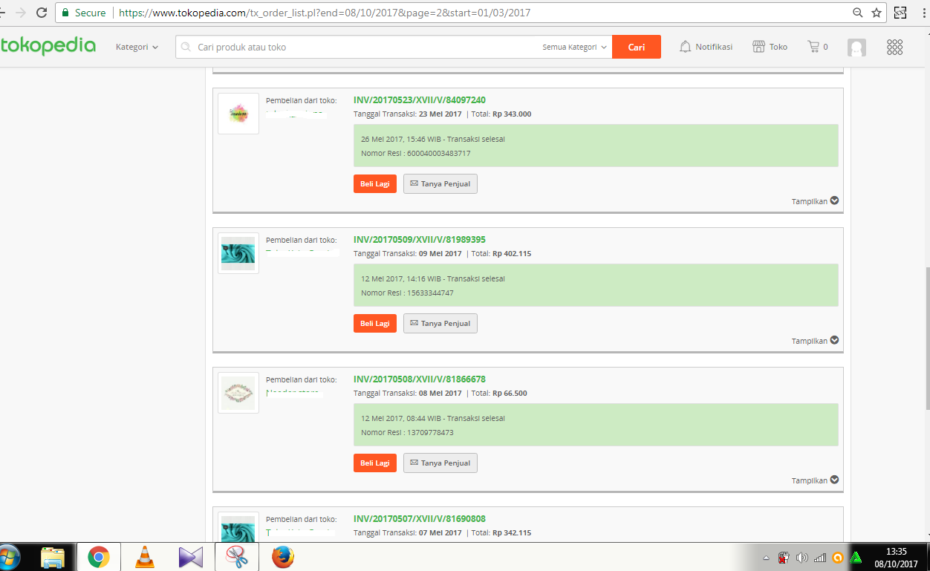Click the red power tray icon

784,558
